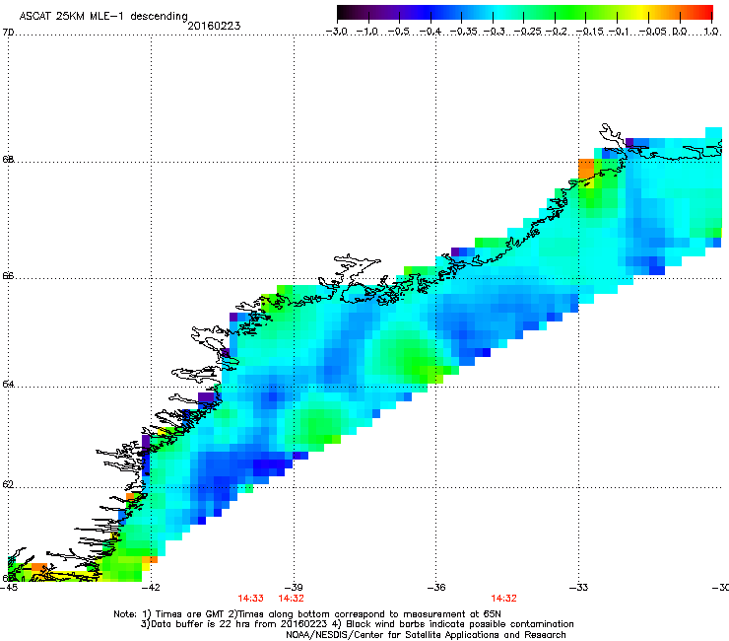Click the -0.1 color scale label
Screen dimensions: 729x641
point(619,32)
